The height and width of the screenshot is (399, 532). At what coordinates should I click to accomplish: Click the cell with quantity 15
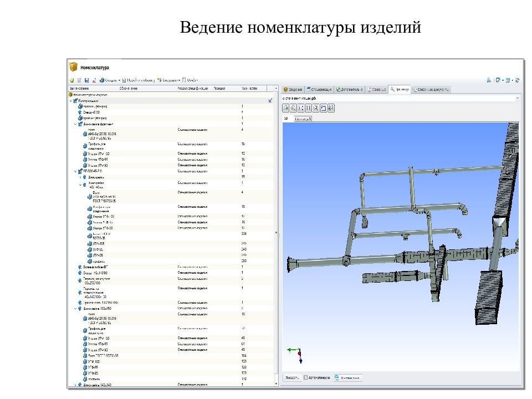243,177
